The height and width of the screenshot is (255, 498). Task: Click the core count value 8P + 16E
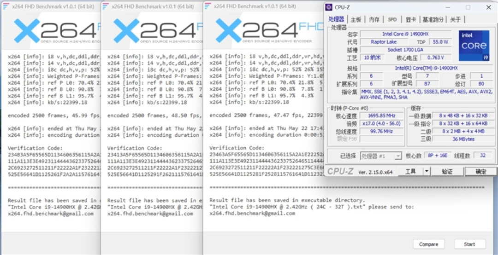click(437, 156)
